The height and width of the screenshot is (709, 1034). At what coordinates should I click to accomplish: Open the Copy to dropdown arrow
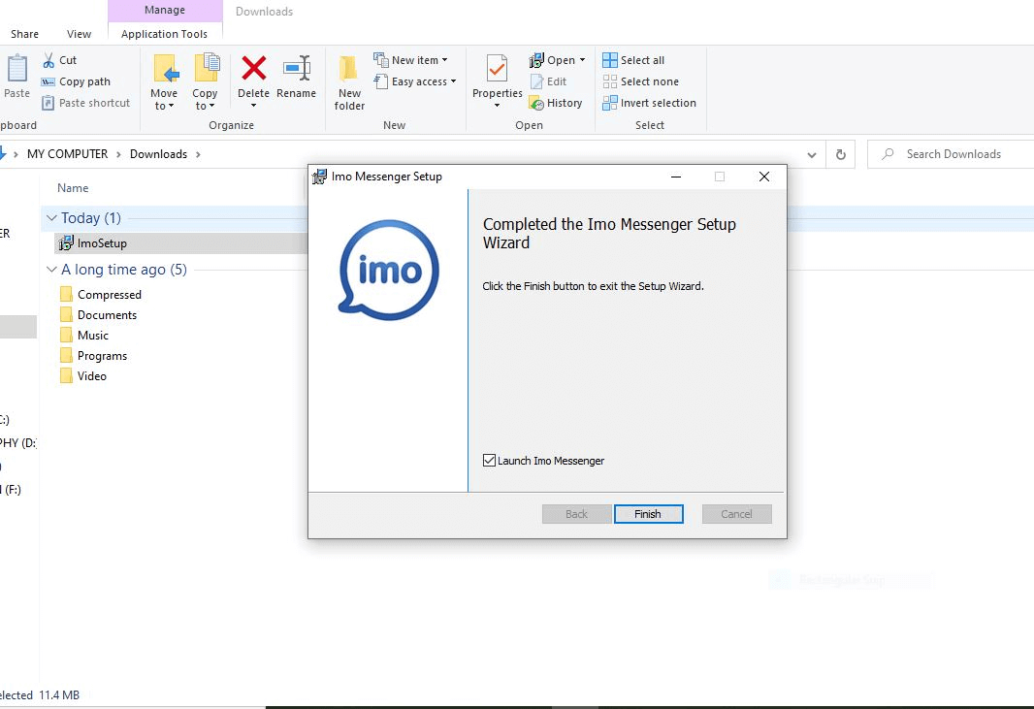(x=211, y=106)
